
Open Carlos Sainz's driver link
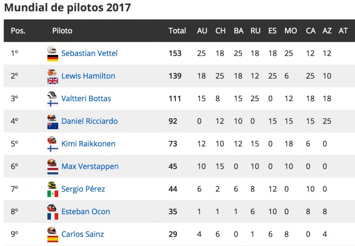click(x=83, y=234)
